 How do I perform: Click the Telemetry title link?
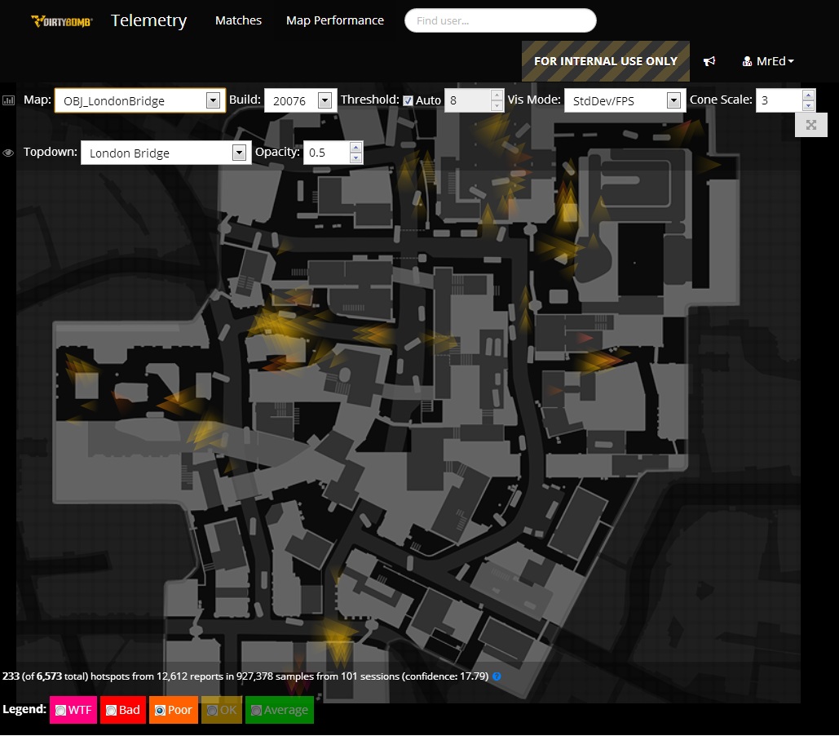coord(148,20)
